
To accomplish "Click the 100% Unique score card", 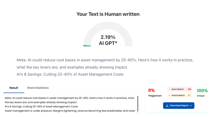I will pos(202,93).
